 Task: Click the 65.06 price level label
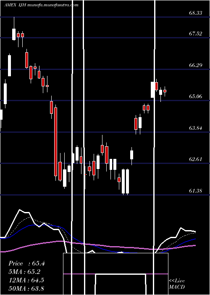pyautogui.click(x=196, y=97)
